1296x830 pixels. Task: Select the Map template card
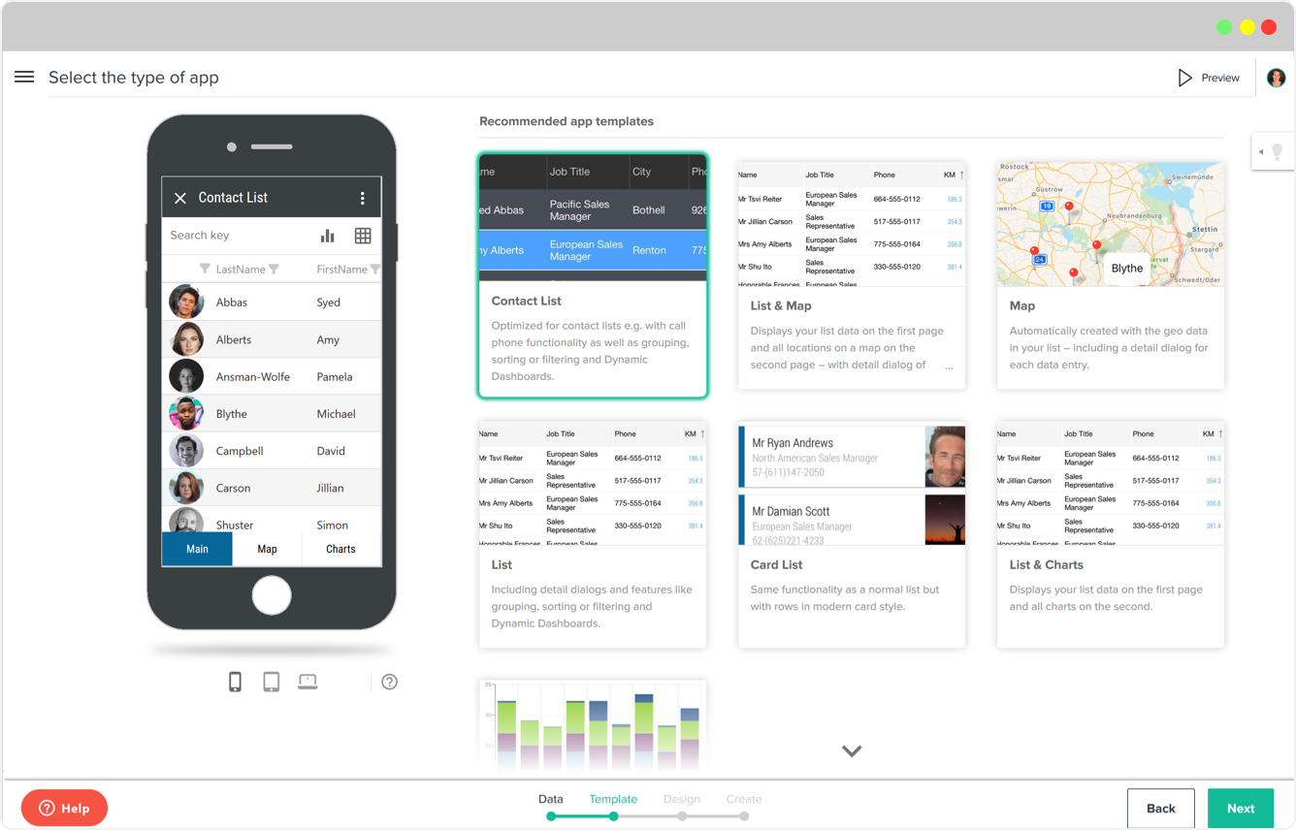pyautogui.click(x=1111, y=275)
